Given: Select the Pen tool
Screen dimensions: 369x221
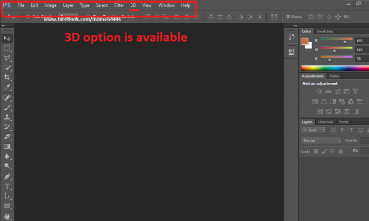Looking at the screenshot, I should point(7,177).
